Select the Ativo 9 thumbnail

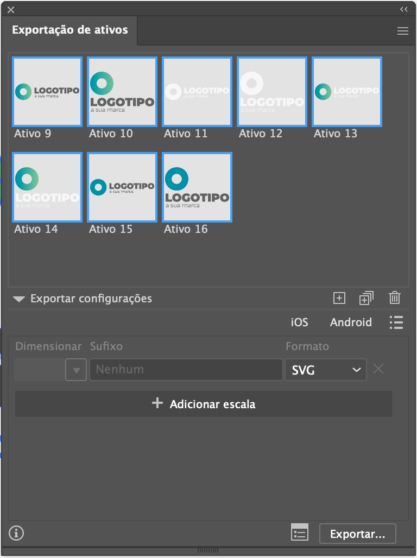[x=47, y=92]
